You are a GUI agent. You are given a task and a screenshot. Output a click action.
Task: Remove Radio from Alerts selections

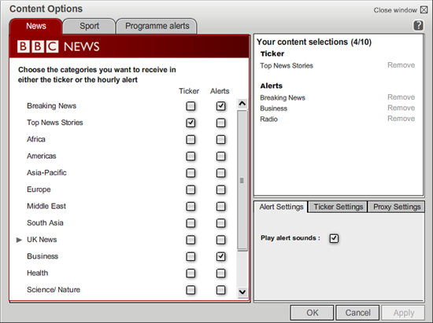[x=401, y=119]
